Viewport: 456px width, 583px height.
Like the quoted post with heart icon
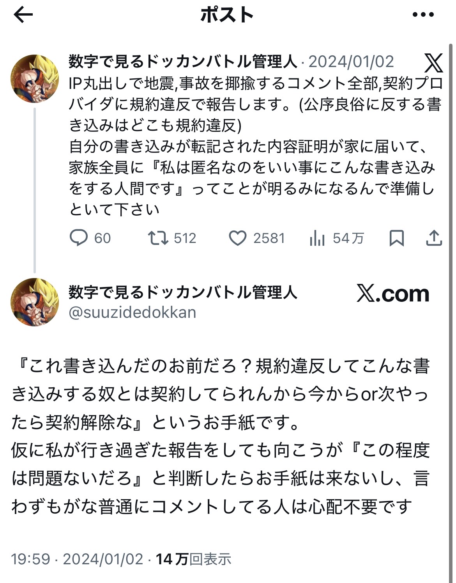[237, 238]
